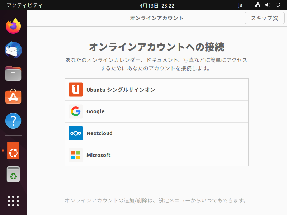Open the volume icon in top bar
The height and width of the screenshot is (215, 287).
click(268, 5)
